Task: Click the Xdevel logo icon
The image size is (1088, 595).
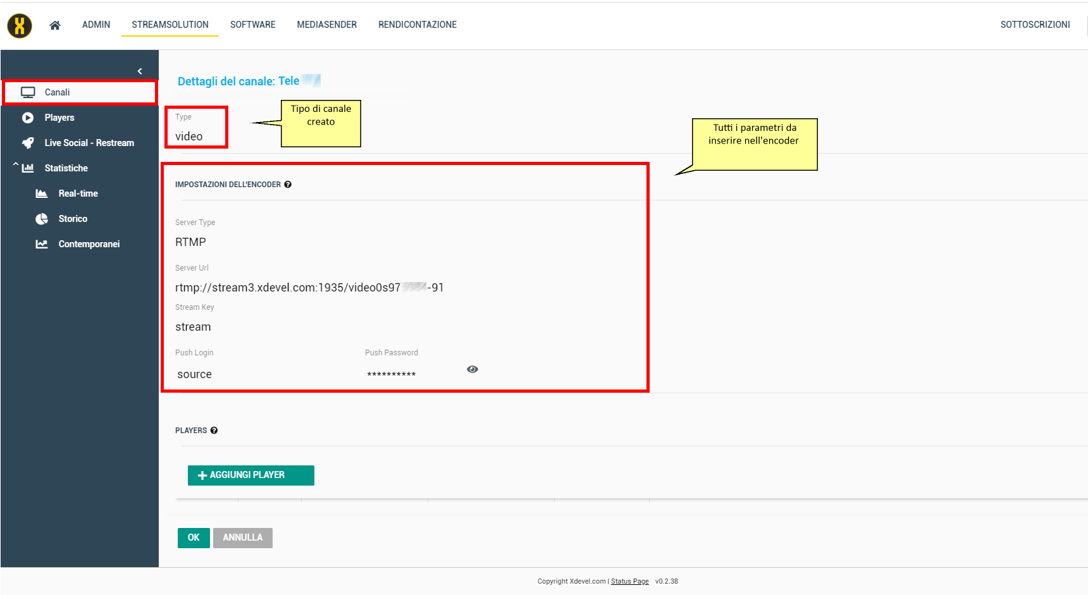Action: pyautogui.click(x=20, y=26)
